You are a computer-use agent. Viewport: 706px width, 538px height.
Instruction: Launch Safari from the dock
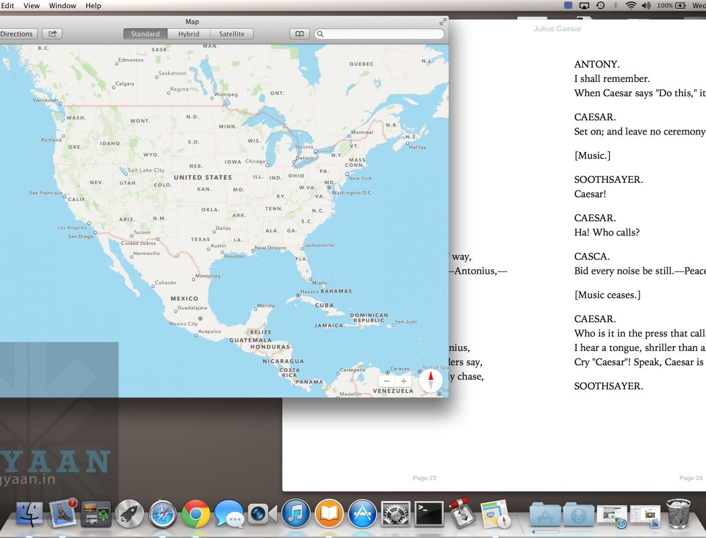pyautogui.click(x=163, y=514)
